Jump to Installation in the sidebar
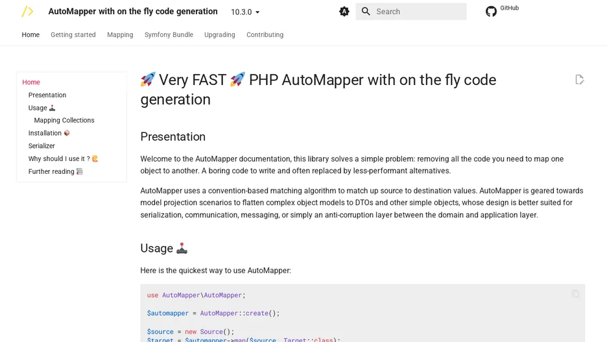 click(49, 133)
